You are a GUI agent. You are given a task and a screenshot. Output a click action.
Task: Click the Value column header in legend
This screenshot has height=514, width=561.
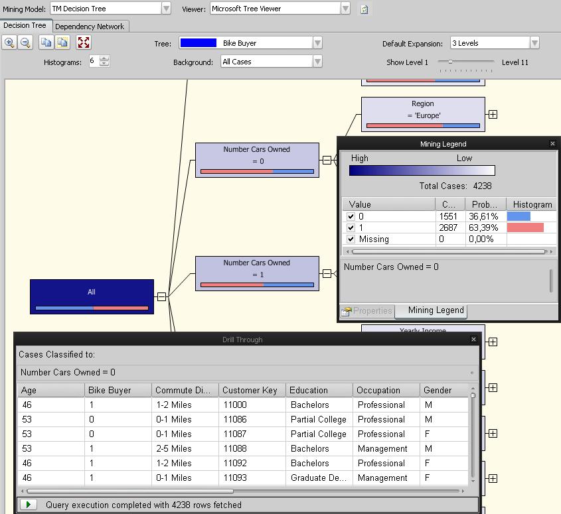coord(389,204)
